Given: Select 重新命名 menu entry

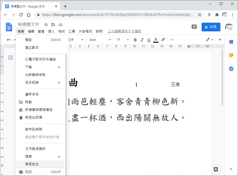Looking at the screenshot, I should pyautogui.click(x=40, y=94).
